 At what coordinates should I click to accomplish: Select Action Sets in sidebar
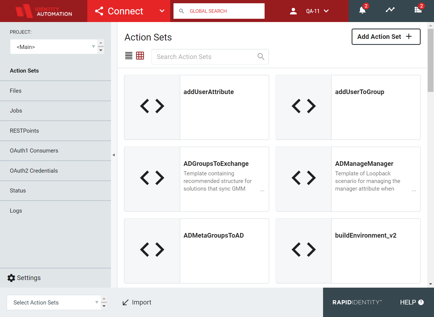pos(55,71)
